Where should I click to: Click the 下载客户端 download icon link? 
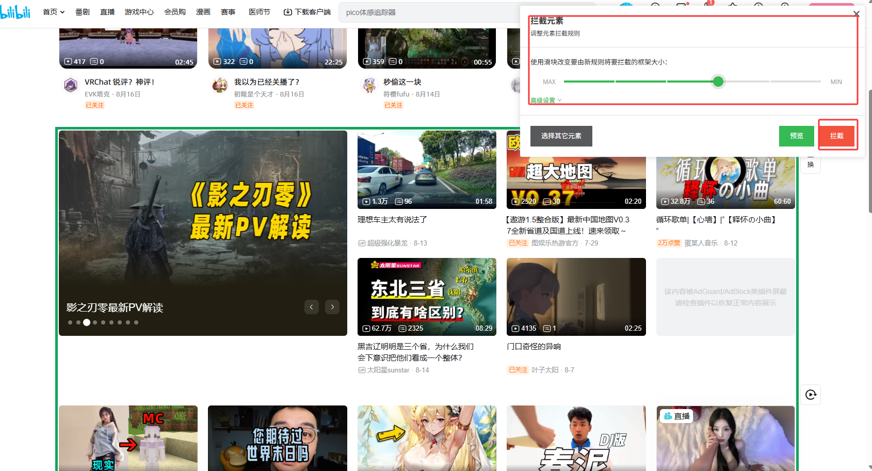307,12
